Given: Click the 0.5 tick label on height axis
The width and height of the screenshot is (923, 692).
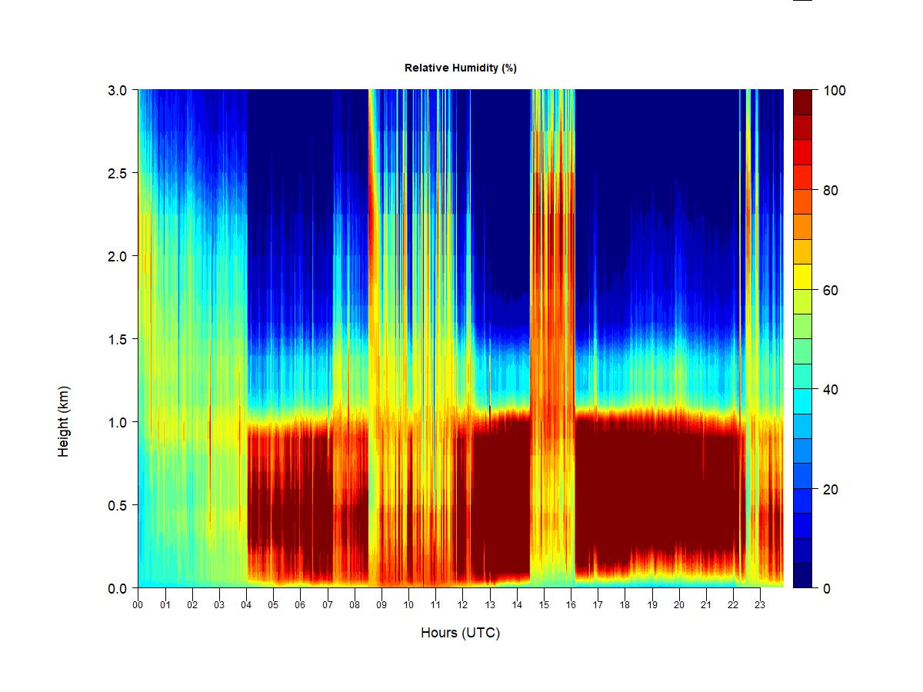Looking at the screenshot, I should (116, 505).
